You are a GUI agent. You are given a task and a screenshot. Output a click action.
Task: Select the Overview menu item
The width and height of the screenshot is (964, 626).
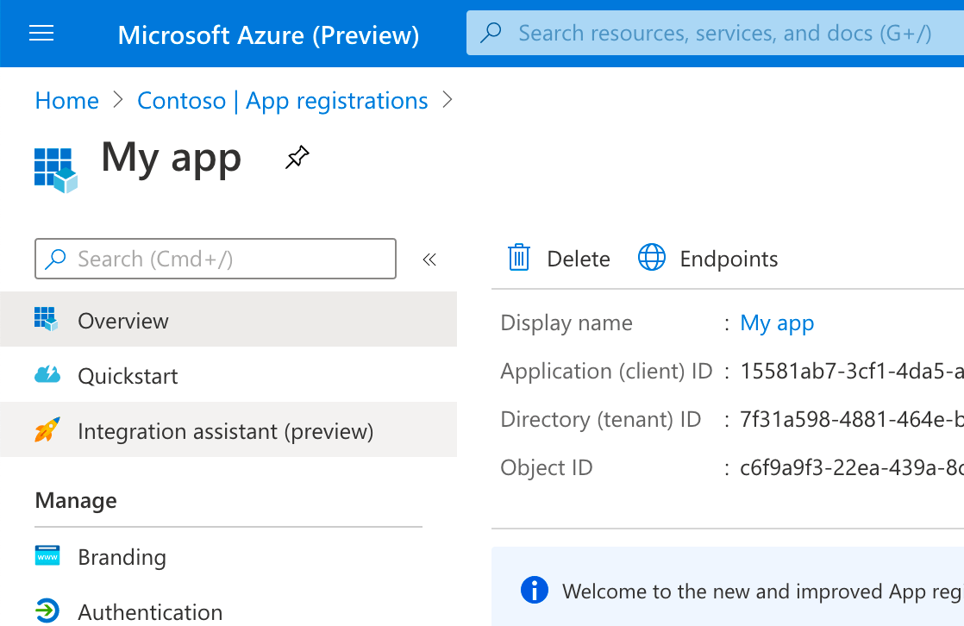click(228, 319)
